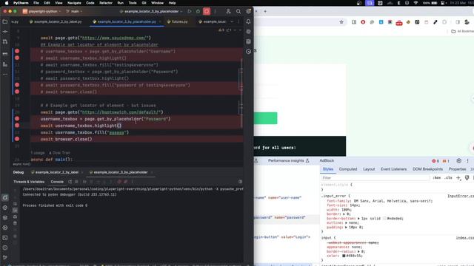The image size is (474, 266).
Task: Toggle the breakpoint on the commented browser.close() line
Action: pyautogui.click(x=17, y=92)
